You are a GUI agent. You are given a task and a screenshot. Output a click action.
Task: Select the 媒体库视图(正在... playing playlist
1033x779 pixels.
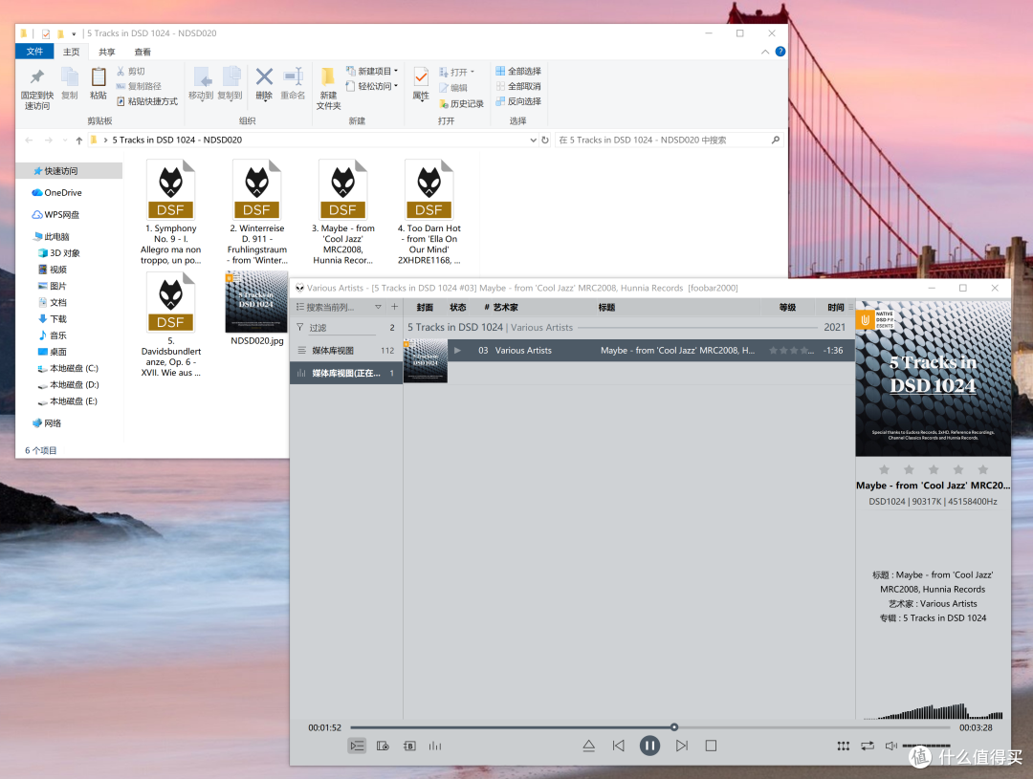click(346, 373)
